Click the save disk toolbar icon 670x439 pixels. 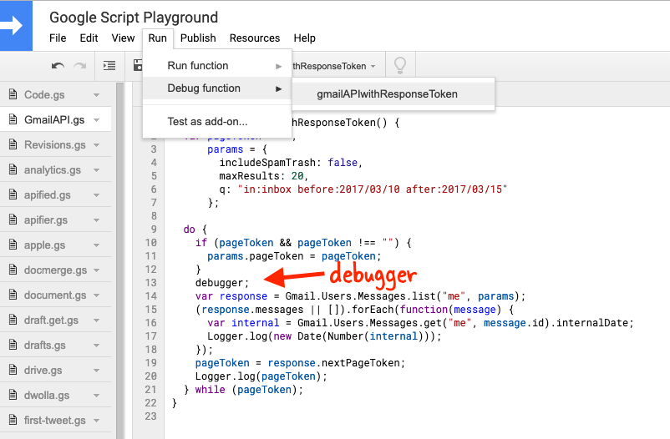138,65
